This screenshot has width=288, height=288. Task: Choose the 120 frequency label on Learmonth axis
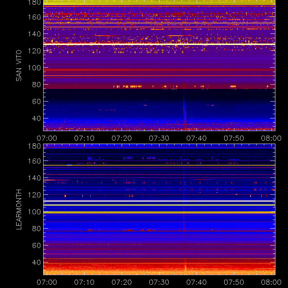pos(34,195)
